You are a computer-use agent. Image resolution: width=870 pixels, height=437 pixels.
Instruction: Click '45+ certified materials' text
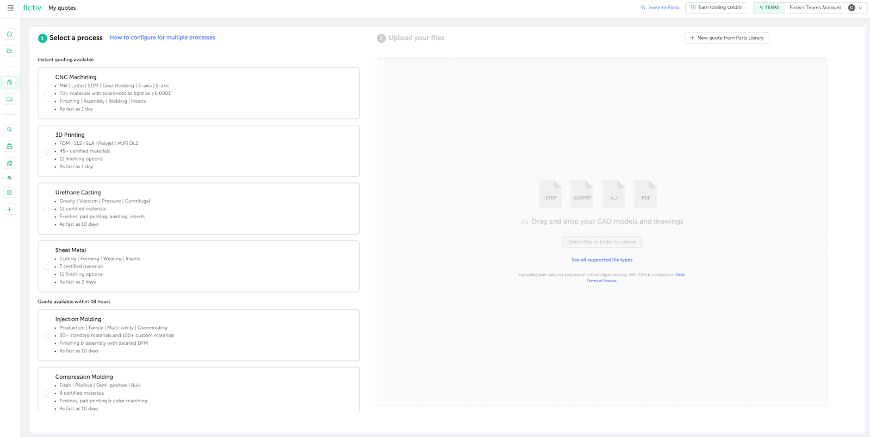pyautogui.click(x=84, y=151)
